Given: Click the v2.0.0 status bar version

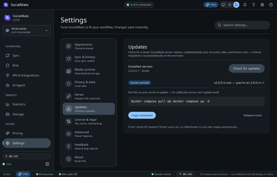Looking at the screenshot, I should pyautogui.click(x=7, y=174).
